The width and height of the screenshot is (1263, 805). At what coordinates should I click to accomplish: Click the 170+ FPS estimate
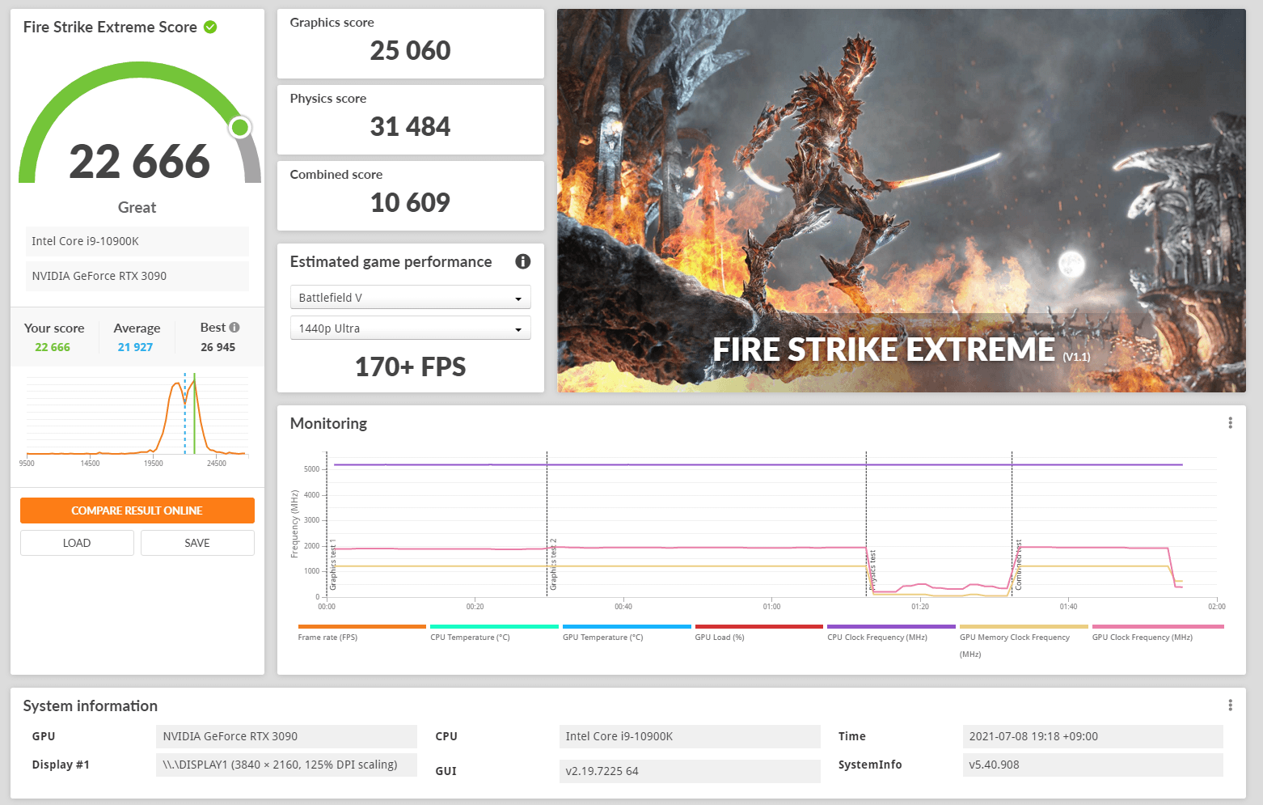coord(410,366)
